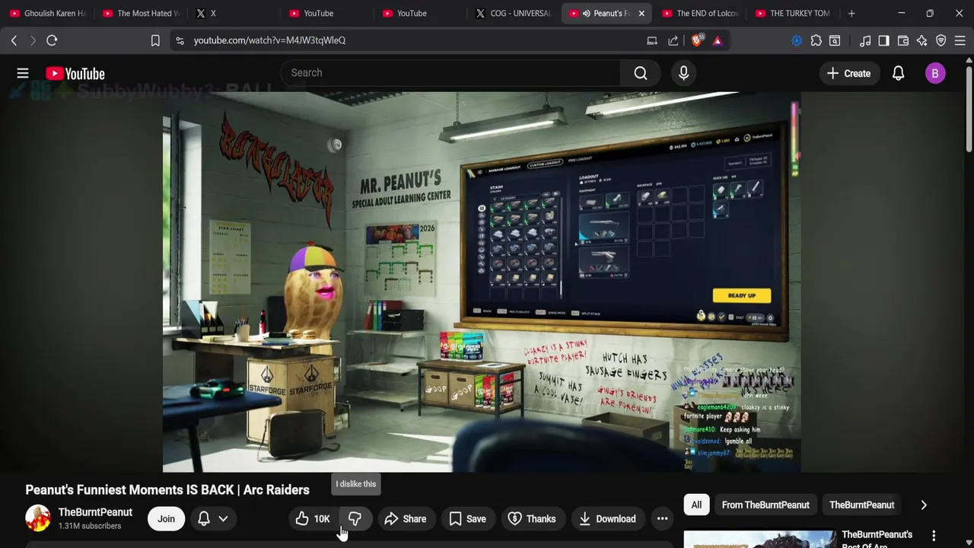974x548 pixels.
Task: Switch to the COG - UNIVERSAL tab
Action: click(513, 13)
